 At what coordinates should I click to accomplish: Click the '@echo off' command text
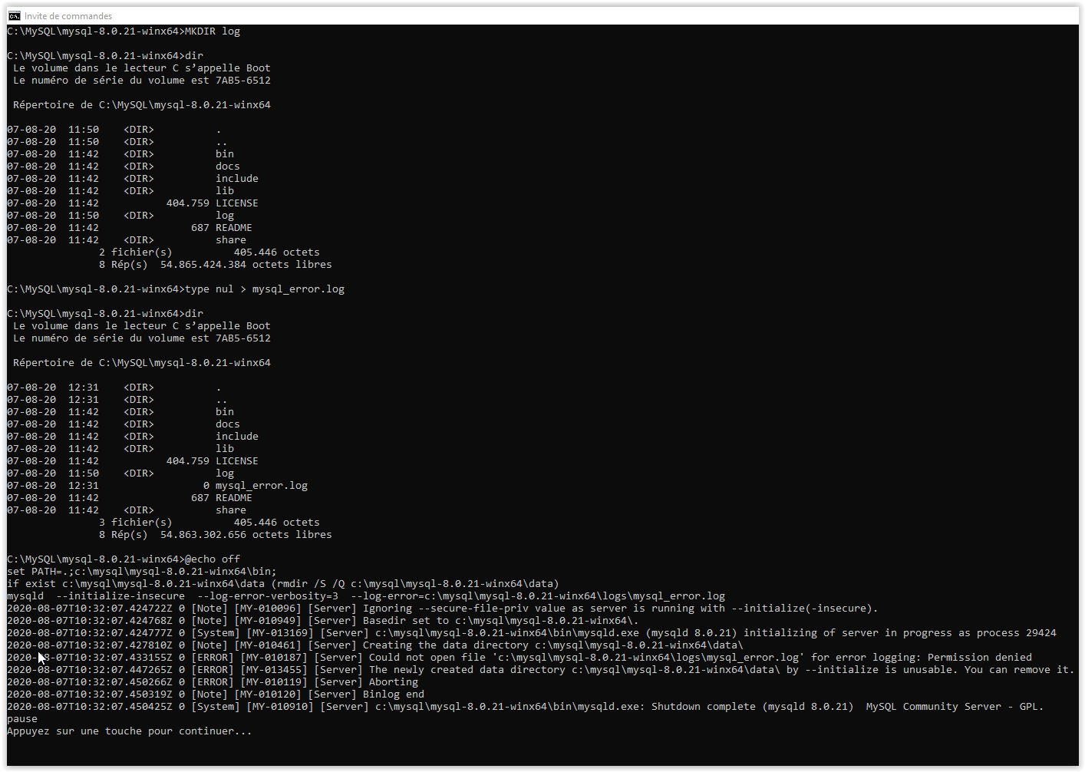213,559
